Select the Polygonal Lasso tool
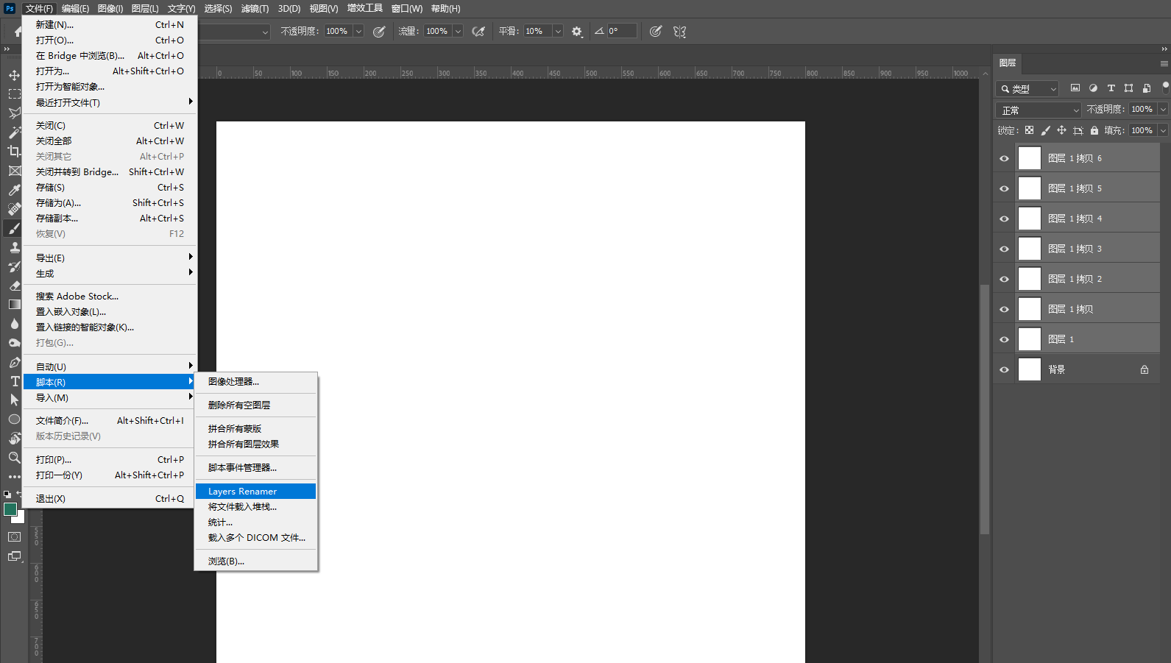The height and width of the screenshot is (663, 1171). [14, 113]
